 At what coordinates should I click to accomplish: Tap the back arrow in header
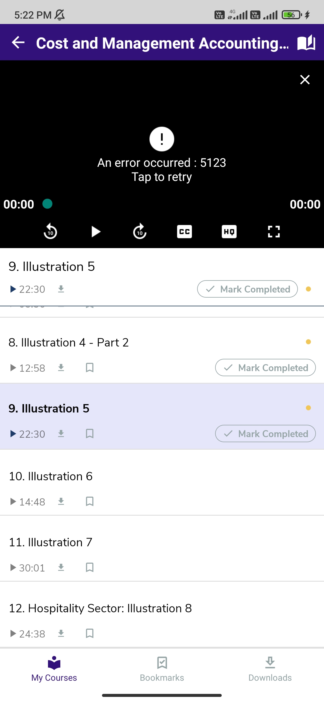tap(18, 42)
